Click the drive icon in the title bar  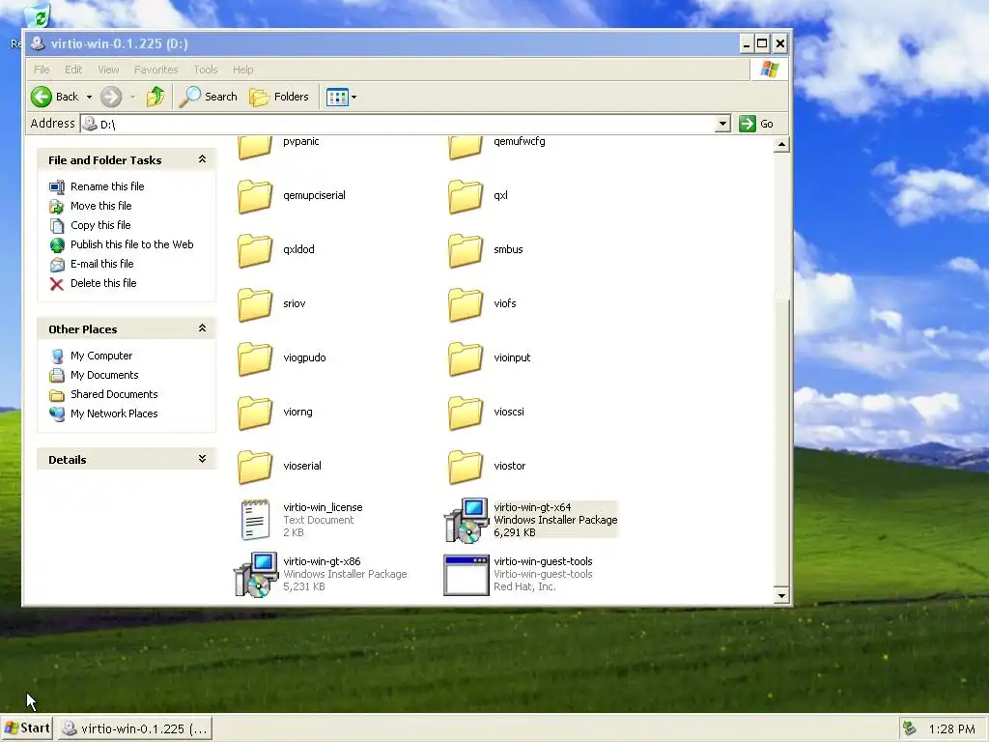[38, 43]
